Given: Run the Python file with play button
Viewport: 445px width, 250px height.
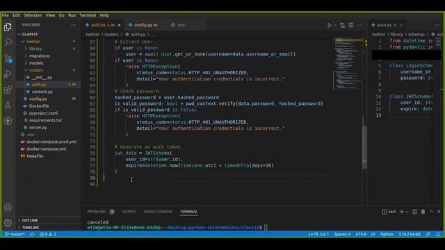Looking at the screenshot, I should 329,25.
